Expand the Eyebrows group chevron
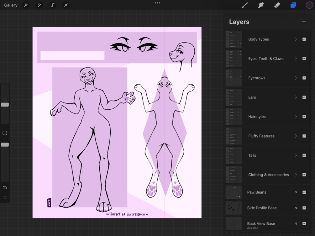 pos(296,78)
